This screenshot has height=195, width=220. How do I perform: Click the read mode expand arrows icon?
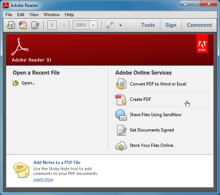[110, 25]
